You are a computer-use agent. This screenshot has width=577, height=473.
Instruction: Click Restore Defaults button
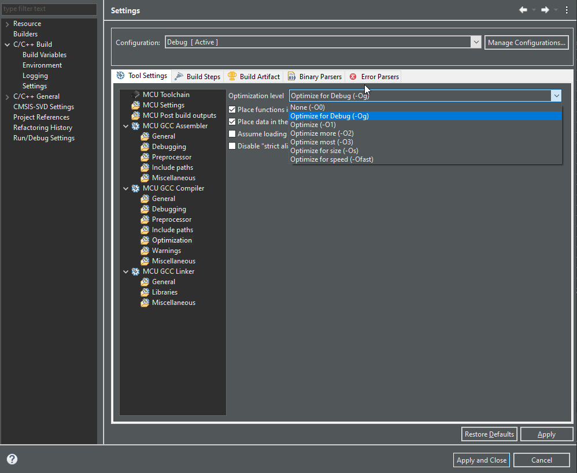(489, 434)
